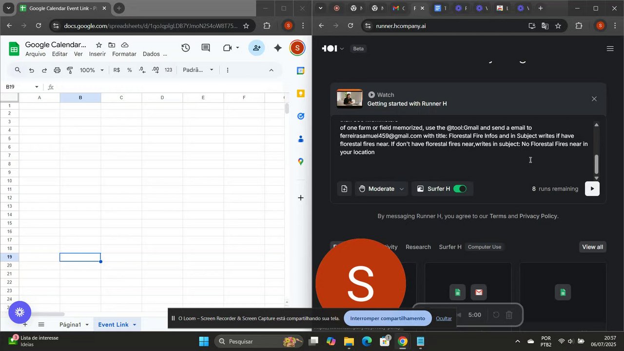Open the Dados menu
Image resolution: width=624 pixels, height=351 pixels.
(x=151, y=54)
